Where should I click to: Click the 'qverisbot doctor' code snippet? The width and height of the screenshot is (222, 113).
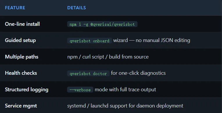tap(88, 74)
